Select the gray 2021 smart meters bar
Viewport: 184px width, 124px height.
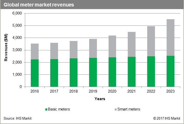[132, 44]
